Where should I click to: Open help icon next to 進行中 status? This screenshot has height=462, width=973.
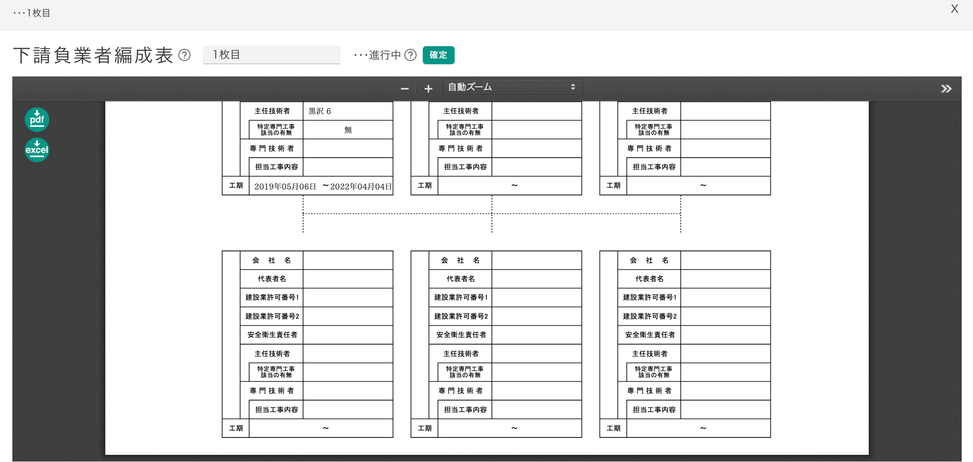click(x=410, y=55)
